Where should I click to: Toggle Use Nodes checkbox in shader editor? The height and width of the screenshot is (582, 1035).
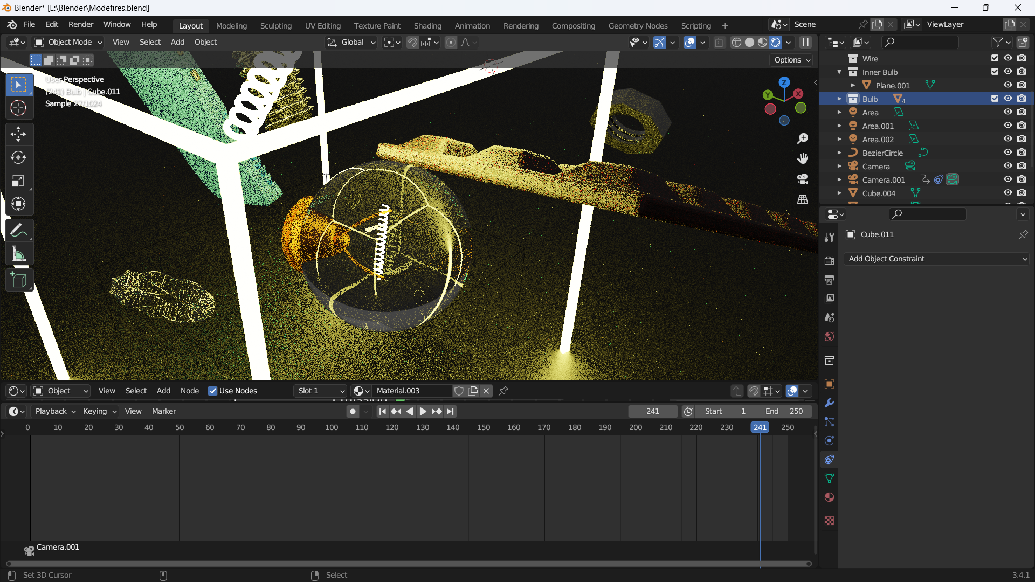212,390
